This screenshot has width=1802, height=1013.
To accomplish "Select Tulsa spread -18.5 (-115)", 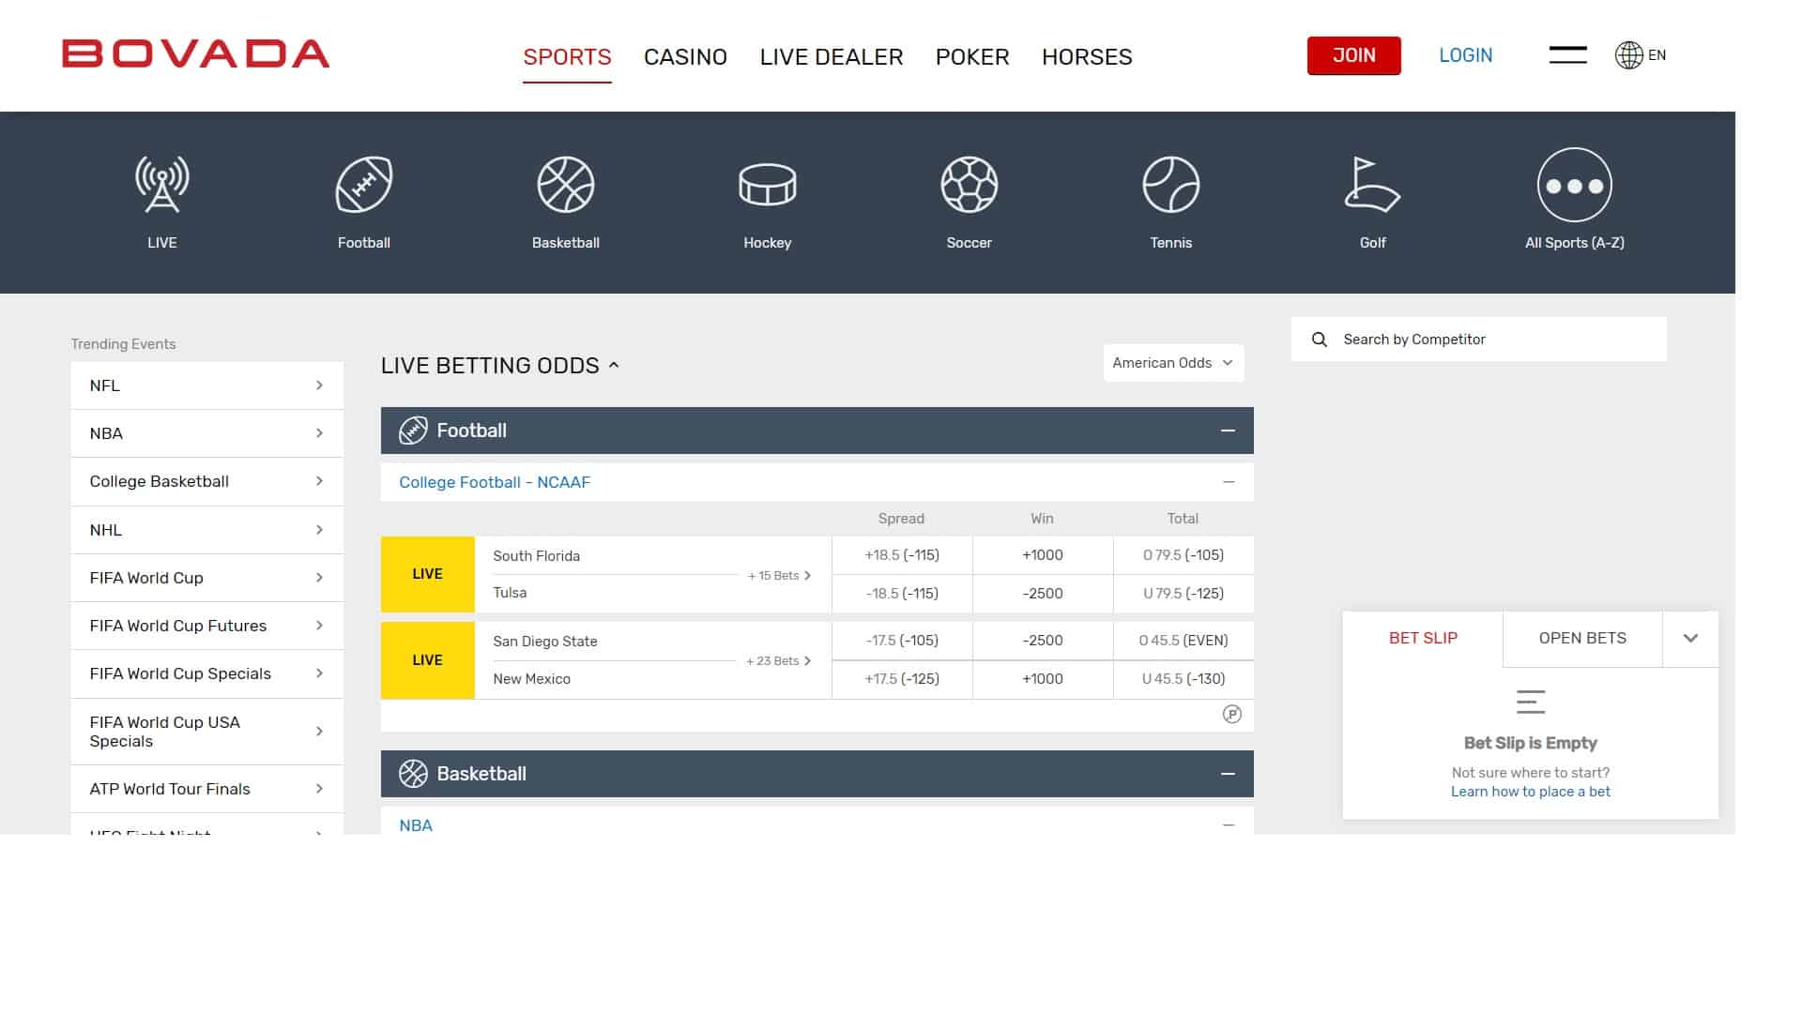I will pyautogui.click(x=902, y=594).
